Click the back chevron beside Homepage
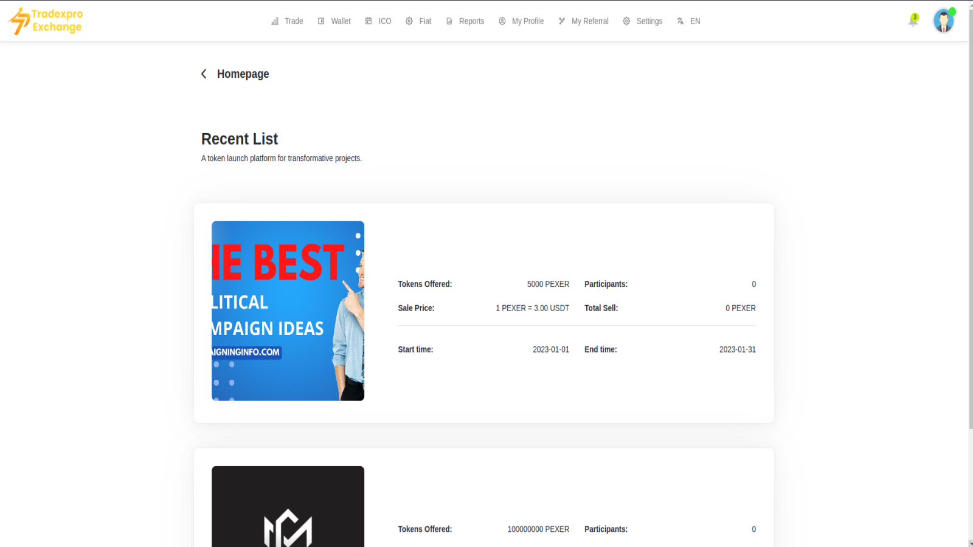This screenshot has width=973, height=547. [x=204, y=74]
